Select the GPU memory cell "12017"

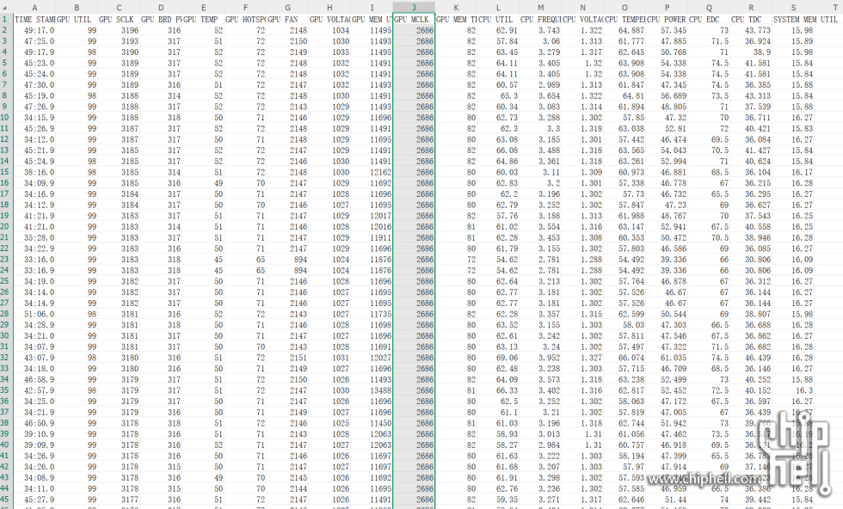(x=372, y=216)
